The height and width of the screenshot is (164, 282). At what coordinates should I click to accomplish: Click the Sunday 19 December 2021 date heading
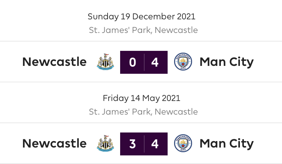pyautogui.click(x=142, y=16)
